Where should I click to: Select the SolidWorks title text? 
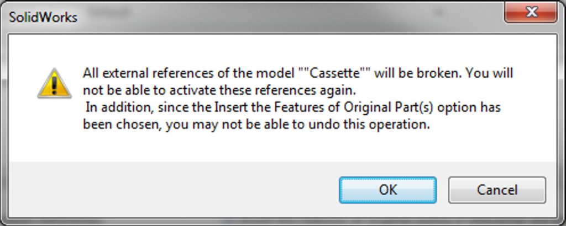point(43,17)
